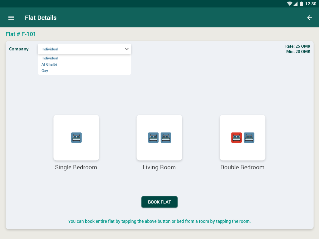
Task: Open the Living Room card
Action: coord(159,138)
